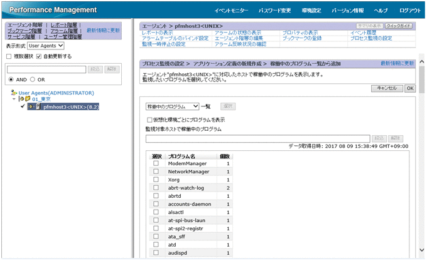The height and width of the screenshot is (261, 427).
Task: Enable the 複数選択 checkbox
Action: click(x=9, y=56)
